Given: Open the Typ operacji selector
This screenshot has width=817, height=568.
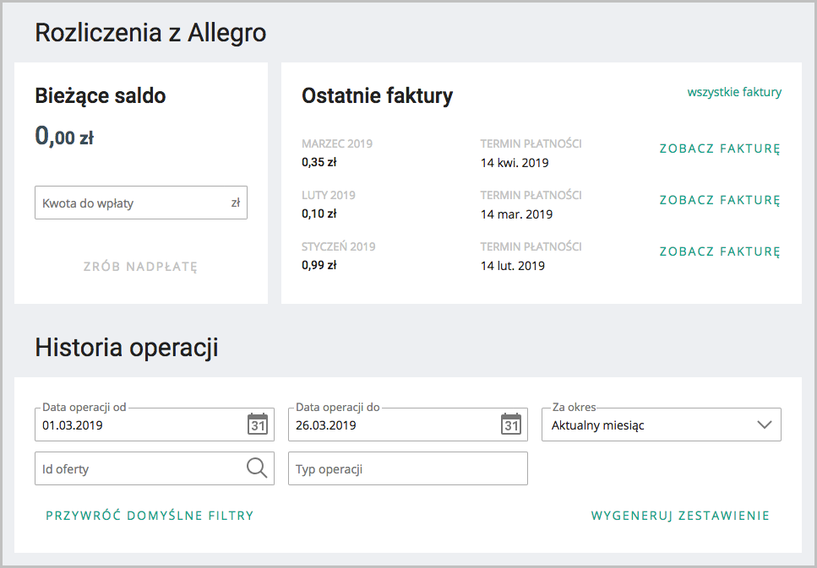Looking at the screenshot, I should (x=407, y=468).
